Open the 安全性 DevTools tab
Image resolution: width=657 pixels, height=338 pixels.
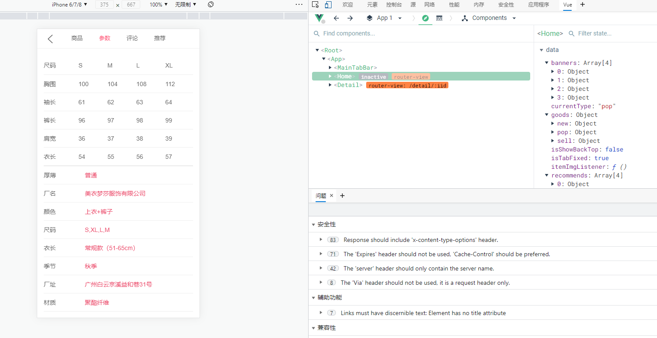(506, 5)
